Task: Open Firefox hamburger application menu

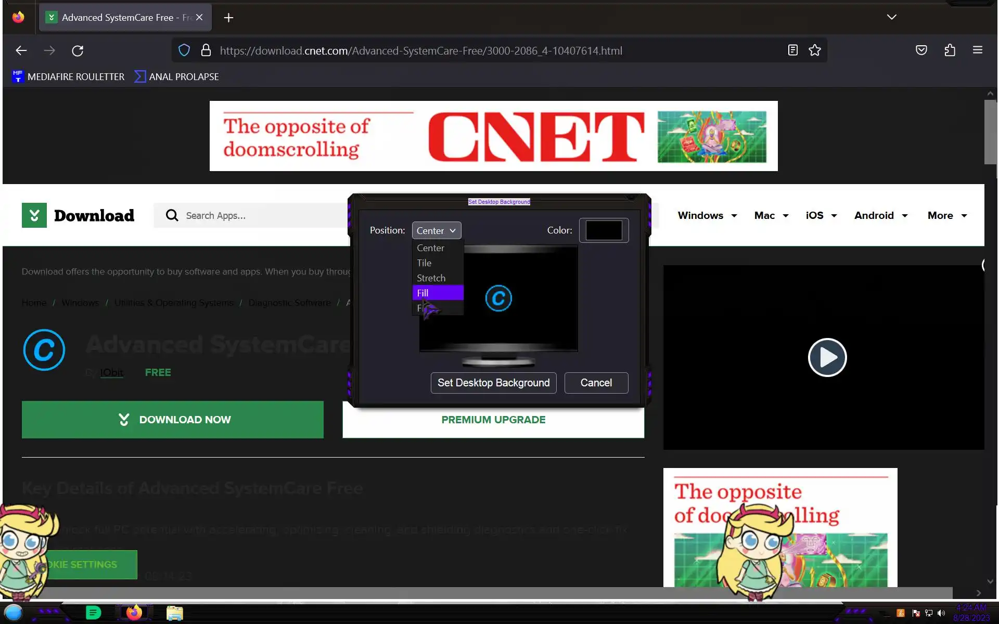Action: click(978, 50)
